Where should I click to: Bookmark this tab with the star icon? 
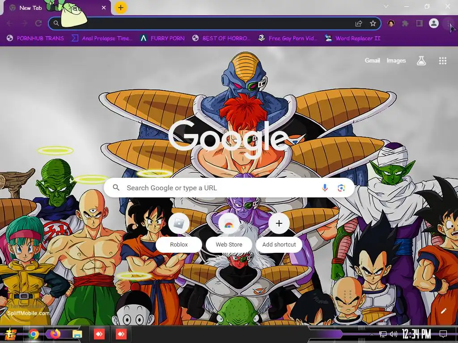point(373,23)
